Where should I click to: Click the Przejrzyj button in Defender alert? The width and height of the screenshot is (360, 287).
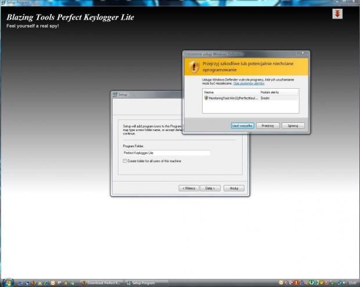(x=267, y=125)
